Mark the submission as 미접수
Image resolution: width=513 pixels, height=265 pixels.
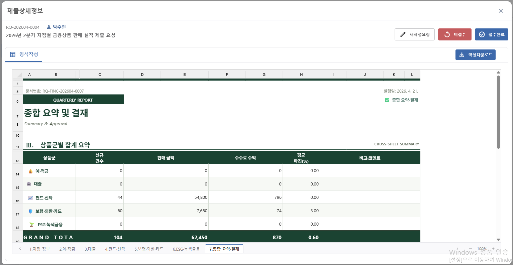click(455, 34)
